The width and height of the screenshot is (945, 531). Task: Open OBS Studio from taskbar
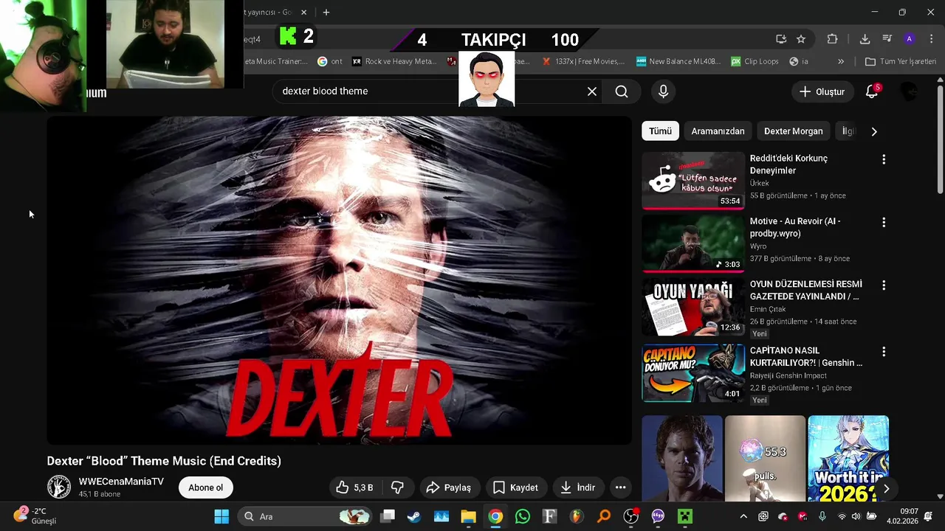pyautogui.click(x=630, y=516)
